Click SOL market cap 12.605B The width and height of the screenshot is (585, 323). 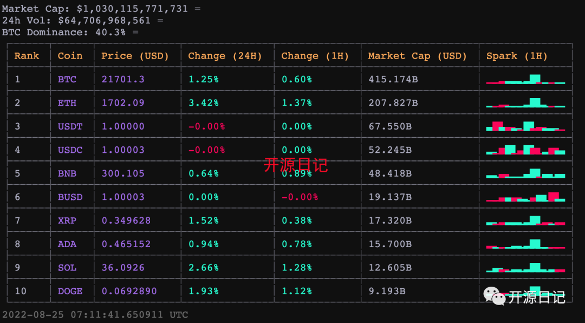390,268
